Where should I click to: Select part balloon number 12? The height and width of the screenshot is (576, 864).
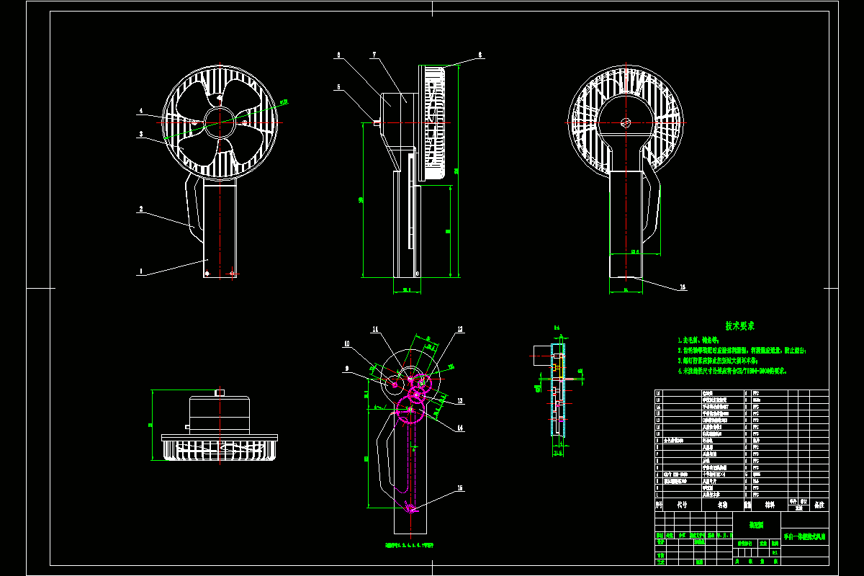pyautogui.click(x=459, y=329)
